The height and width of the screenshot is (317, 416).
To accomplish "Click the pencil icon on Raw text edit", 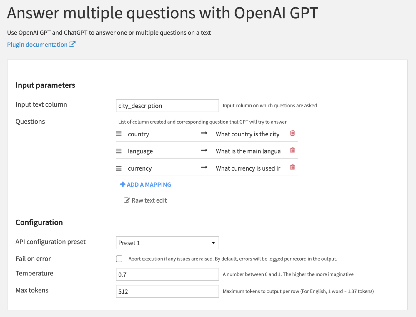I will pos(127,200).
